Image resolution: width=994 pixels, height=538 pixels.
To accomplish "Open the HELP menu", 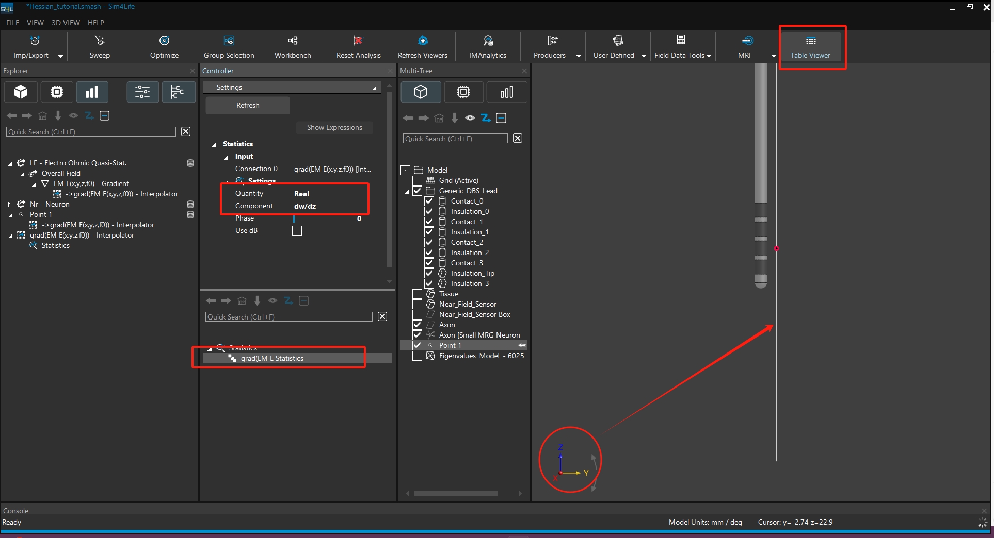I will coord(95,23).
